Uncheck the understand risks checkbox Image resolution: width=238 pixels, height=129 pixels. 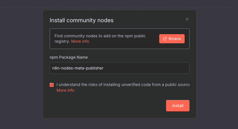(52, 85)
